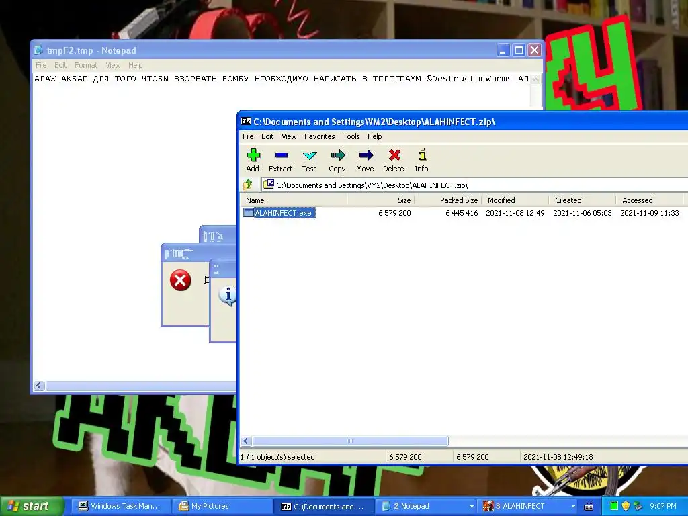Open the Windows Start menu
Screen dimensions: 688x516
click(32, 506)
